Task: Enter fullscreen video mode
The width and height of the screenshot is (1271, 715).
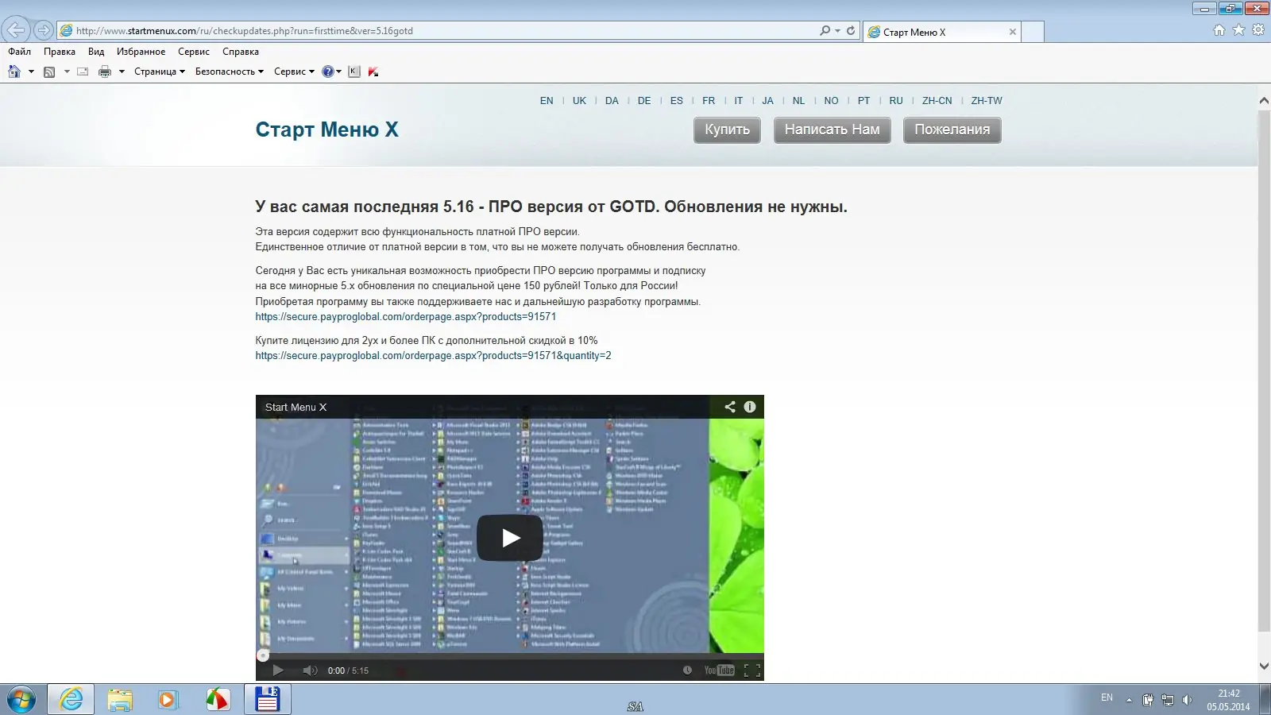Action: (x=752, y=671)
